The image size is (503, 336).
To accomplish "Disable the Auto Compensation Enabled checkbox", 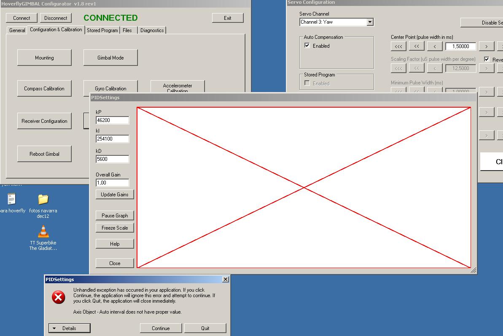I will click(x=307, y=46).
